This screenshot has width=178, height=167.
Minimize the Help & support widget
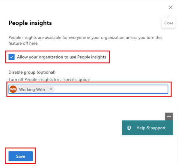point(169,116)
